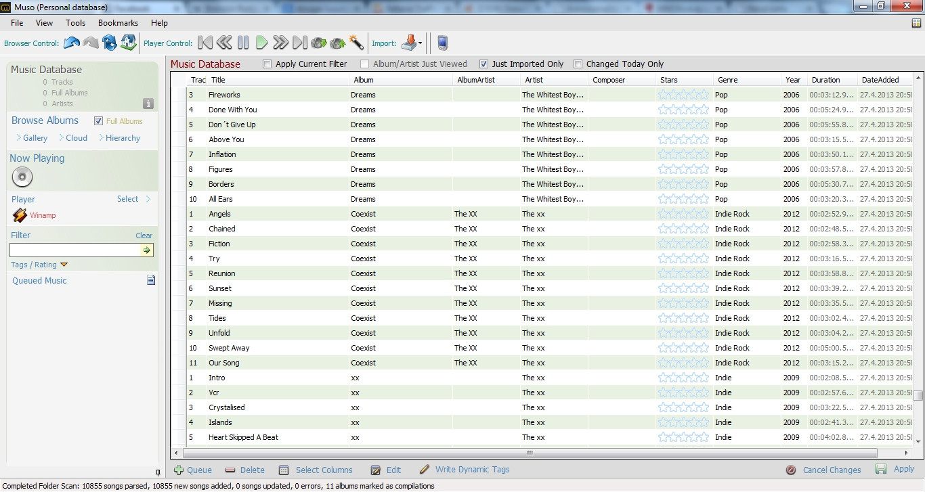The width and height of the screenshot is (925, 492).
Task: Click the Apply button
Action: tap(895, 469)
